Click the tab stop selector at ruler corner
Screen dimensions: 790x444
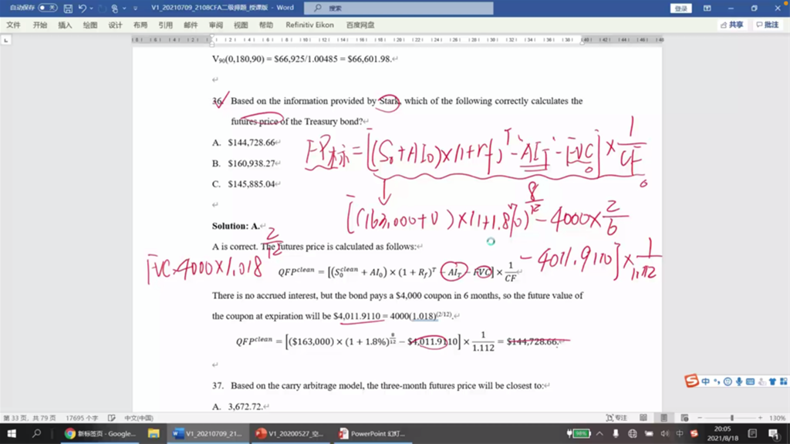point(5,40)
